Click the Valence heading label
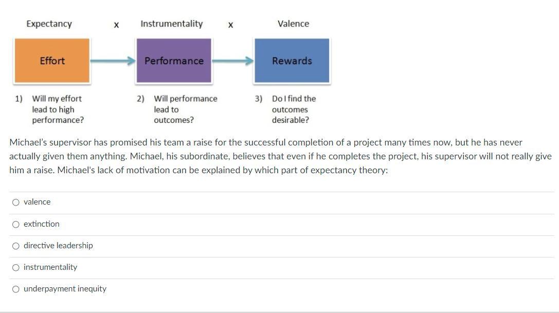This screenshot has width=559, height=313. (293, 24)
